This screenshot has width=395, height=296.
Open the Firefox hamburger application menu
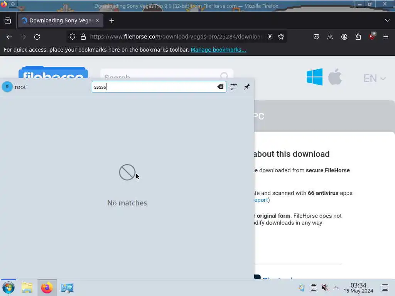[386, 37]
